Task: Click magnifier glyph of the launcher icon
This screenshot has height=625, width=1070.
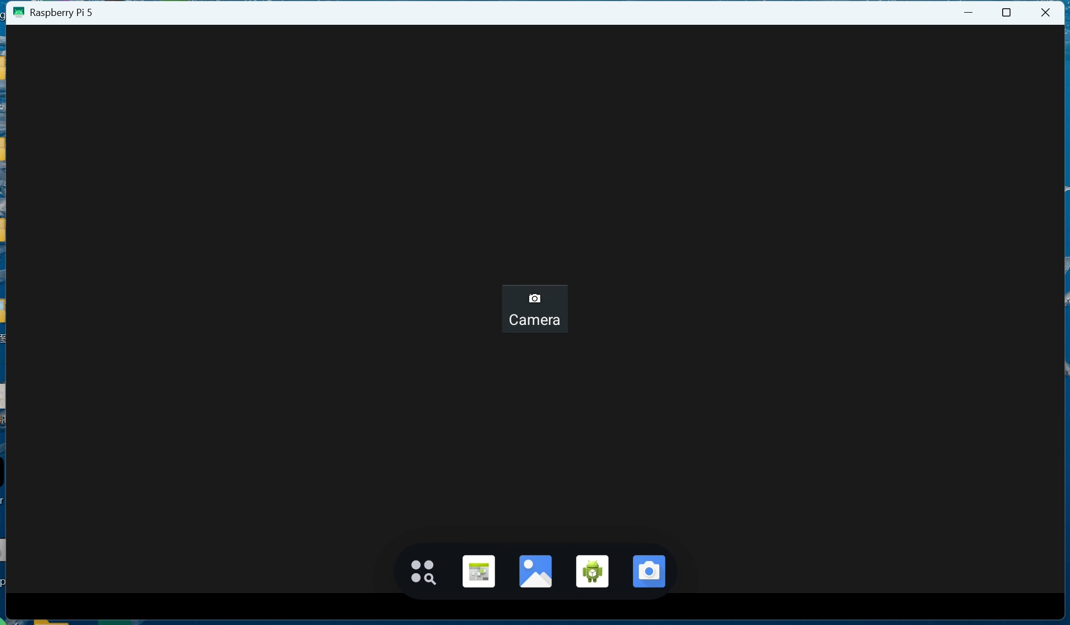Action: click(430, 578)
